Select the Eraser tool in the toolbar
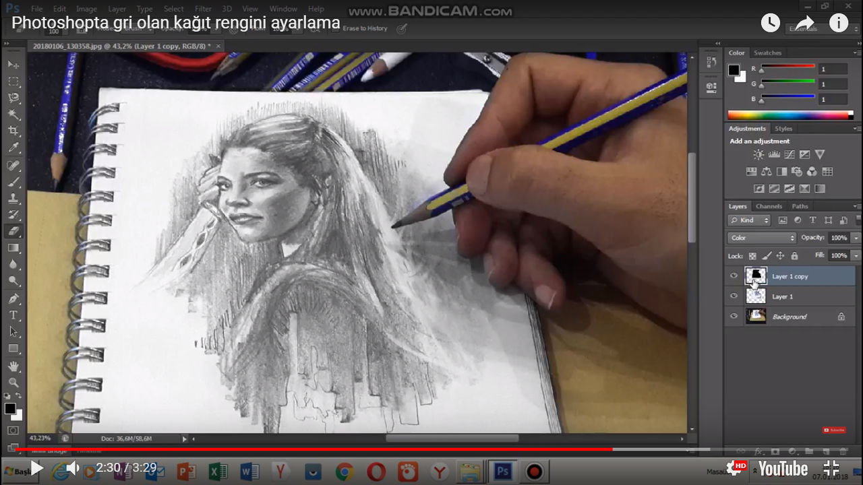863x485 pixels. click(13, 231)
